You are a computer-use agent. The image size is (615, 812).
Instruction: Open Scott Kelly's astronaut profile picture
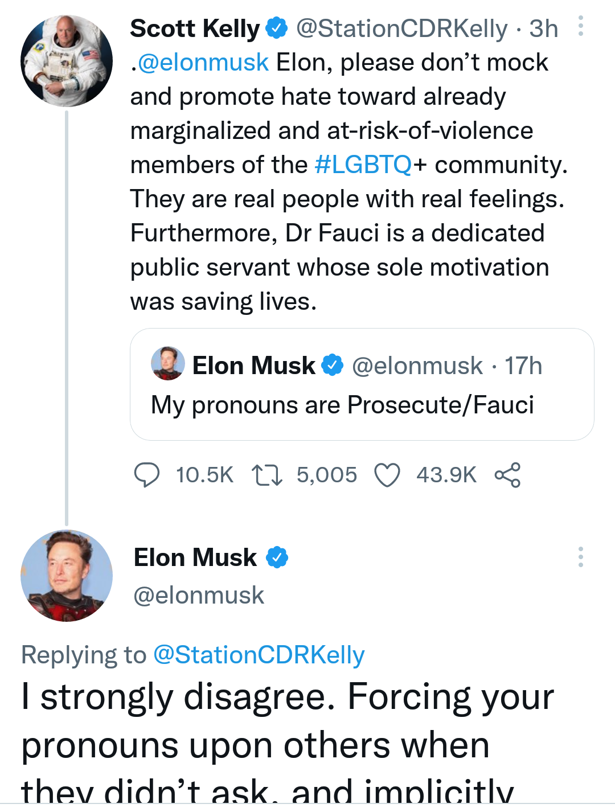click(x=67, y=61)
